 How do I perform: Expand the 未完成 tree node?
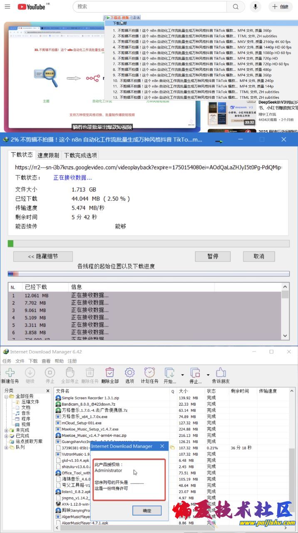point(6,430)
